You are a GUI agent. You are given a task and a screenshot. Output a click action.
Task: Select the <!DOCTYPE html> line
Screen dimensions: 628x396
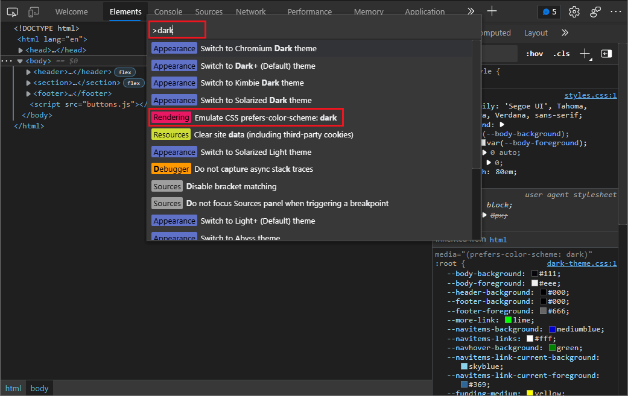(x=46, y=28)
